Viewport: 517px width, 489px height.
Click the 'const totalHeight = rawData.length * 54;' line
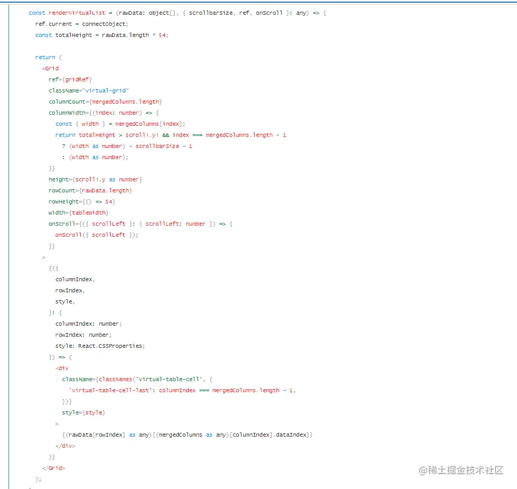[x=102, y=35]
